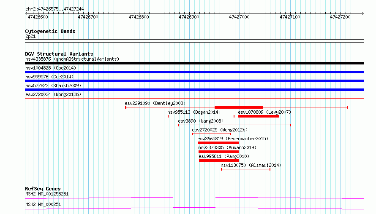The image size is (376, 214).
Task: Click ruler position 47427100
Action: tap(290, 17)
